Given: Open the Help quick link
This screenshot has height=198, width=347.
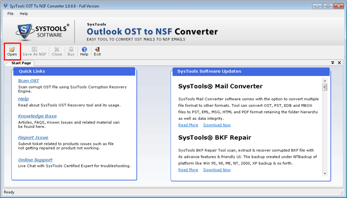Looking at the screenshot, I should [23, 99].
